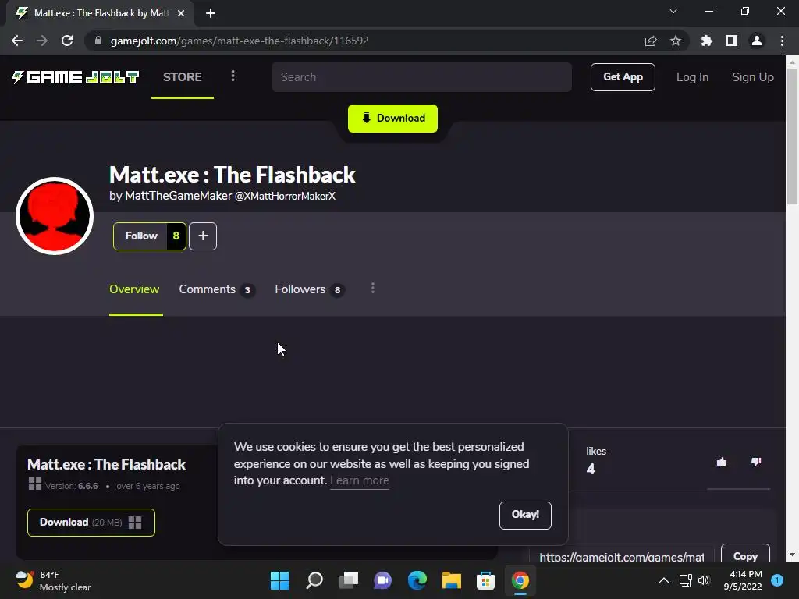This screenshot has width=799, height=599.
Task: Click the Get App button
Action: (x=623, y=77)
